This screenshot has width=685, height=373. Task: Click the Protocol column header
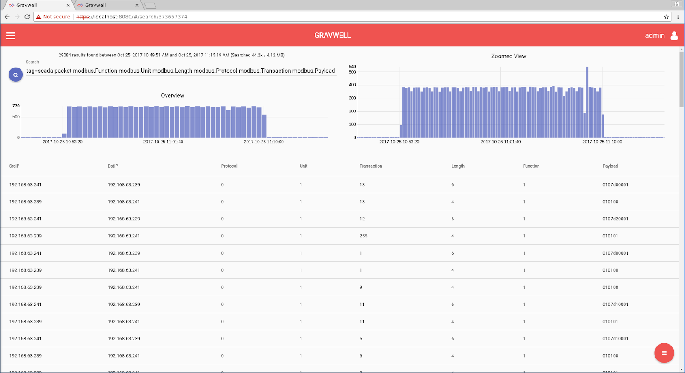coord(229,166)
